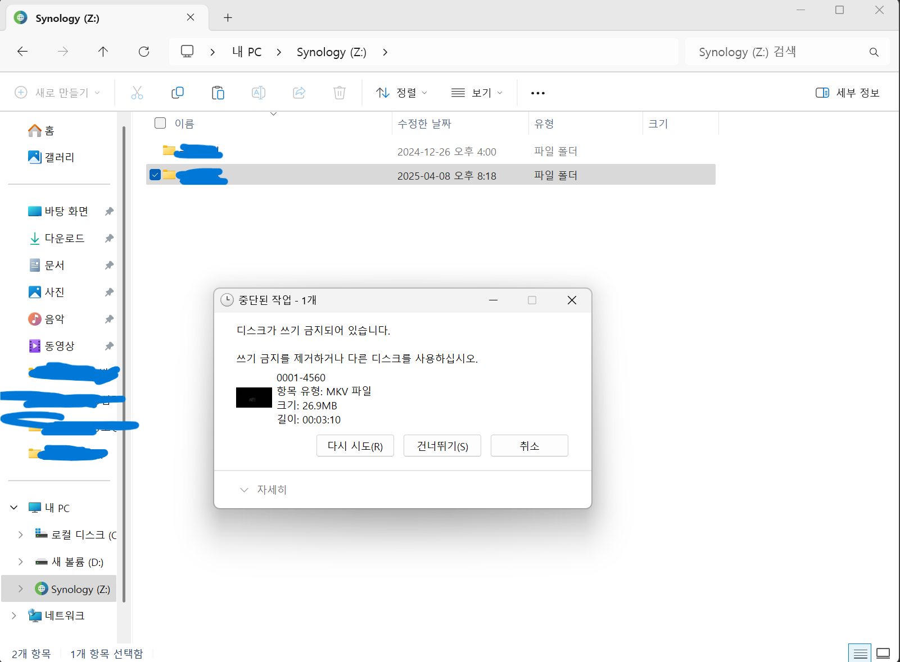Click the pin icon next to 음악
This screenshot has height=662, width=900.
click(x=109, y=319)
